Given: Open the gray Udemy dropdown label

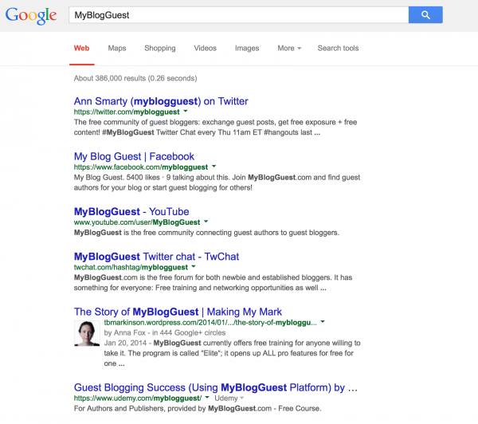Looking at the screenshot, I should pos(229,398).
